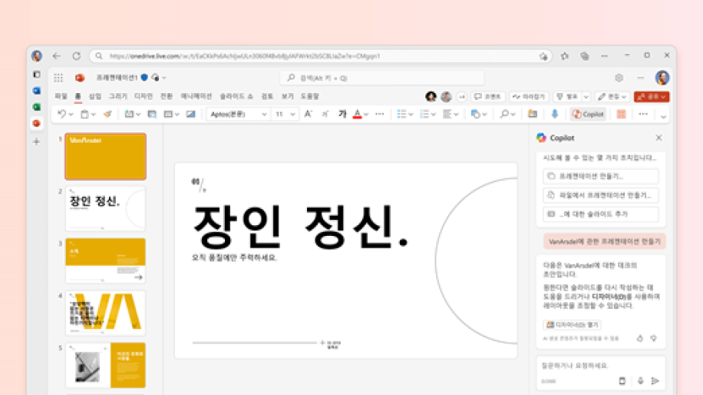Click the Copilot prompt input field

pos(601,373)
